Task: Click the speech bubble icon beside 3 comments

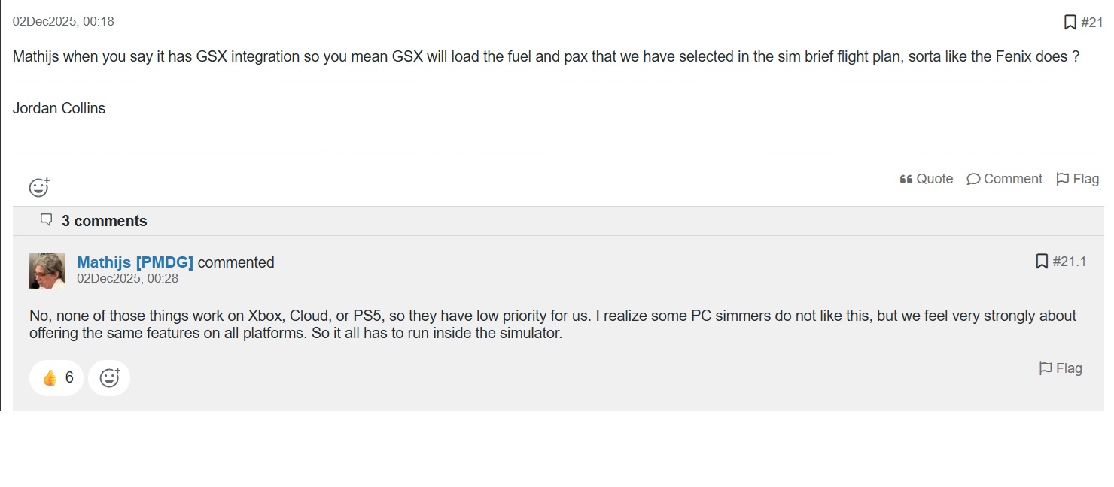Action: coord(47,220)
